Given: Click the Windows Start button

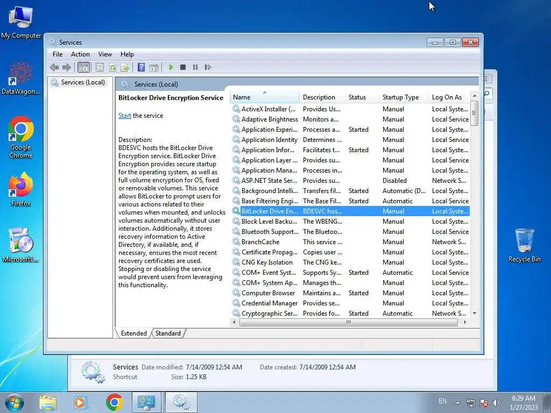Looking at the screenshot, I should 14,402.
